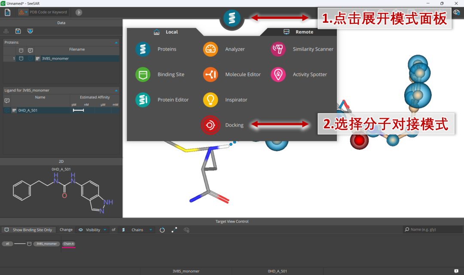Click the details icon beside 0HD_A_501
Image resolution: width=464 pixels, height=275 pixels.
pos(14,111)
